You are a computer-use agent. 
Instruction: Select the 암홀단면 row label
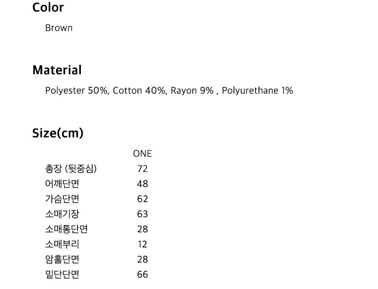[62, 260]
